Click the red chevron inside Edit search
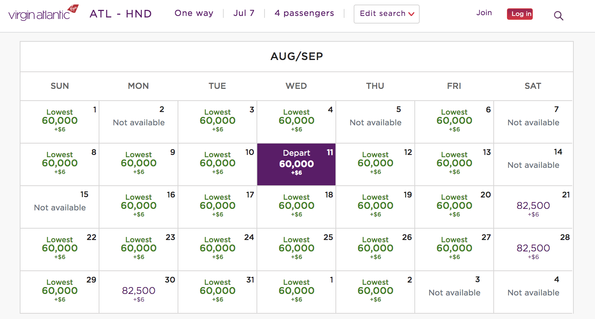The image size is (595, 319). [411, 14]
